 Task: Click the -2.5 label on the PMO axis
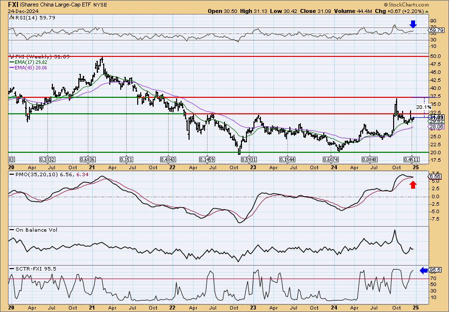[x=435, y=204]
